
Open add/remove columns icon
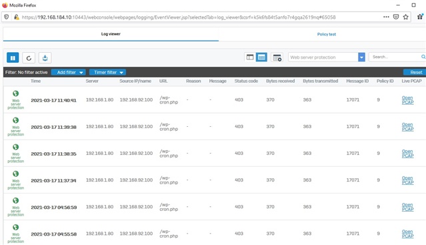[x=277, y=57]
